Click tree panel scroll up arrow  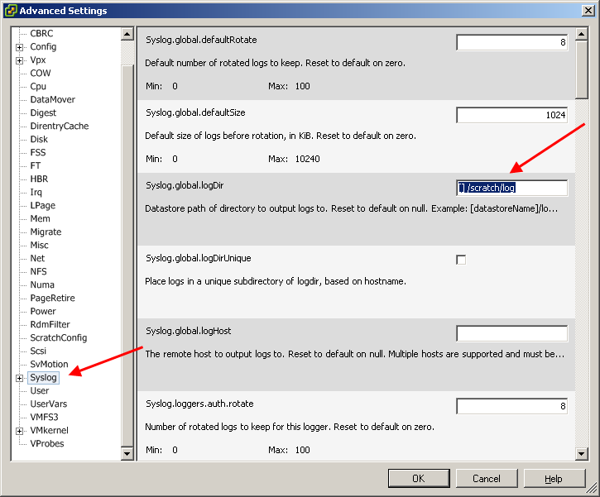tap(127, 34)
